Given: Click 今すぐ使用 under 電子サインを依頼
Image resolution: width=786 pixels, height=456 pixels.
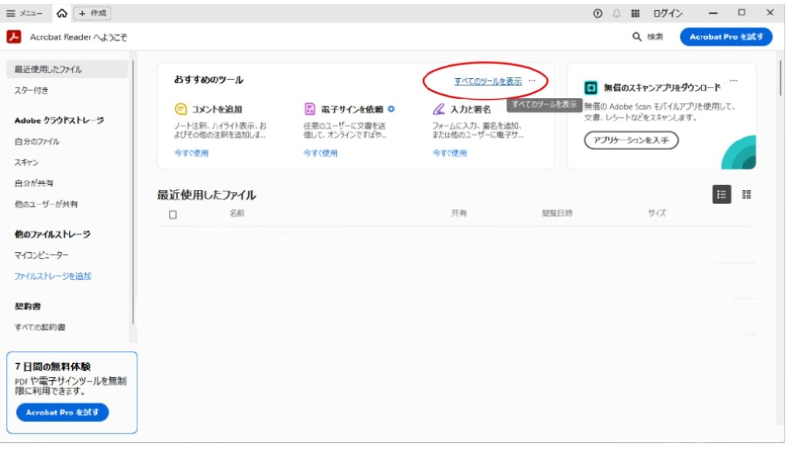Looking at the screenshot, I should (x=320, y=153).
